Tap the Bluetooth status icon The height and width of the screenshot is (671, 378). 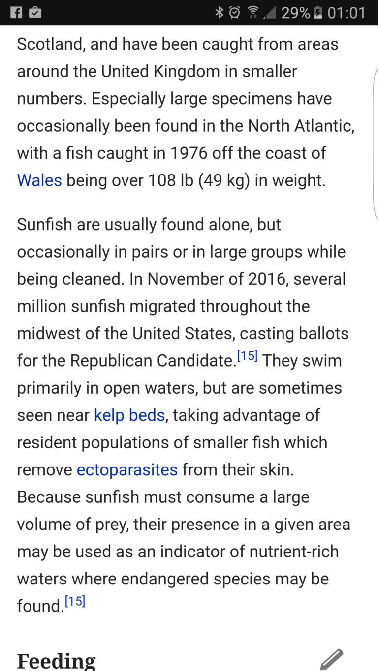pos(220,12)
